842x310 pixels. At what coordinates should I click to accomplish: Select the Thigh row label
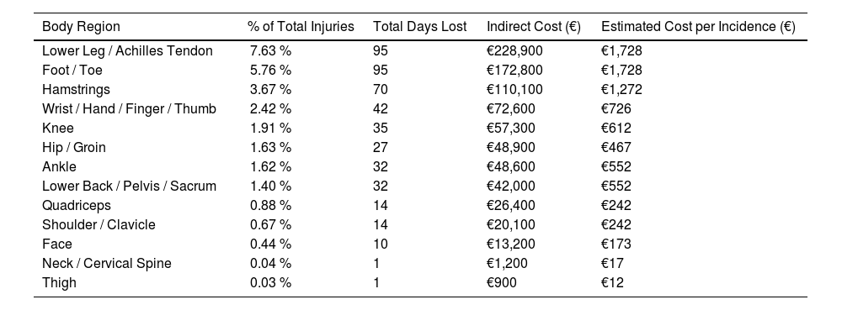click(59, 282)
